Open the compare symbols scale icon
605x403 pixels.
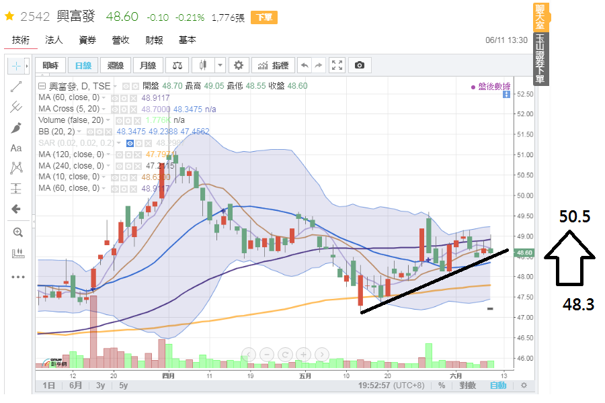click(x=177, y=66)
